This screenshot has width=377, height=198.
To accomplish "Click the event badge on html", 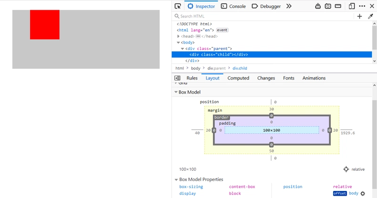I will (222, 30).
